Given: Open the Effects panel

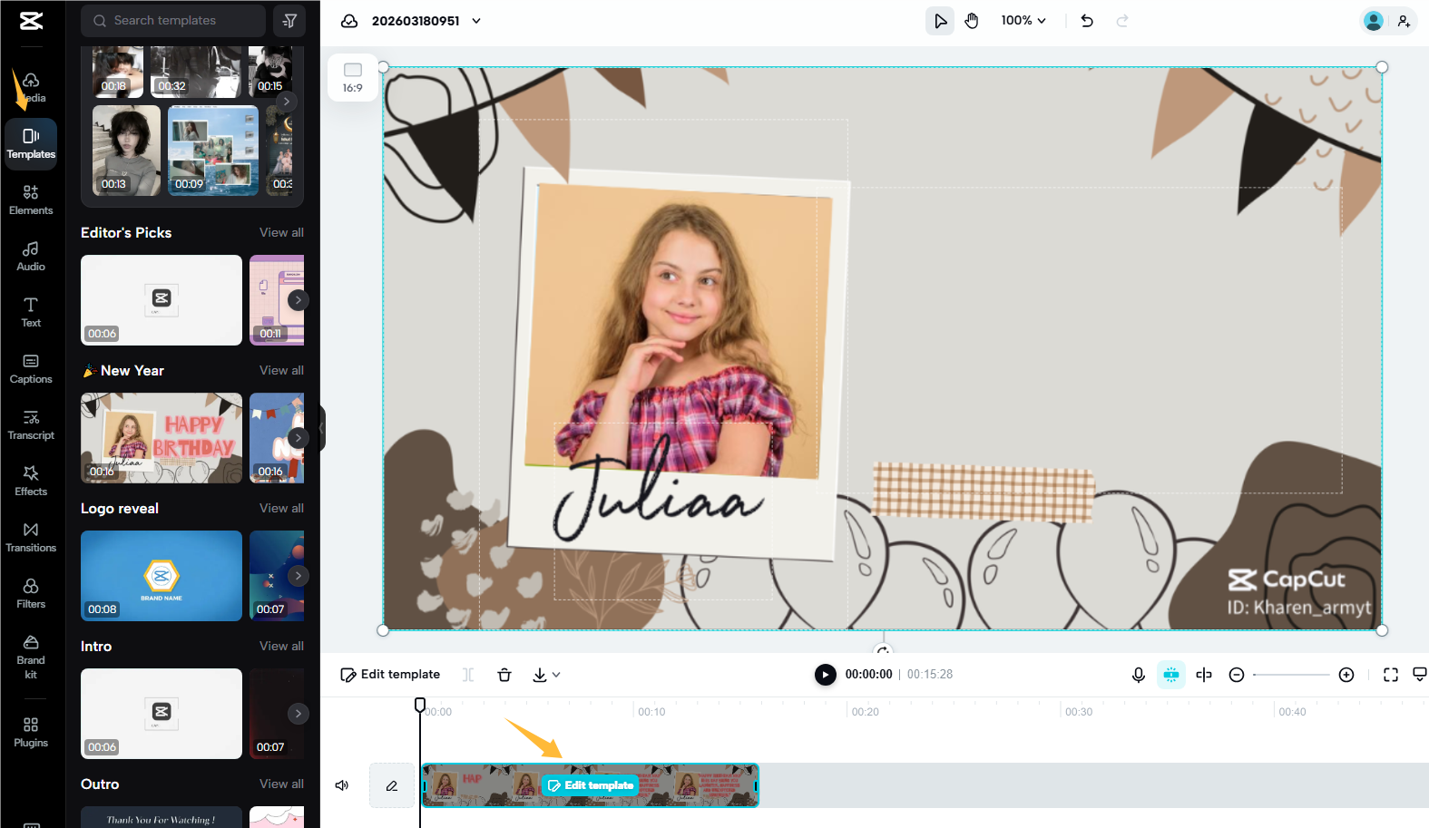Looking at the screenshot, I should pos(31,482).
